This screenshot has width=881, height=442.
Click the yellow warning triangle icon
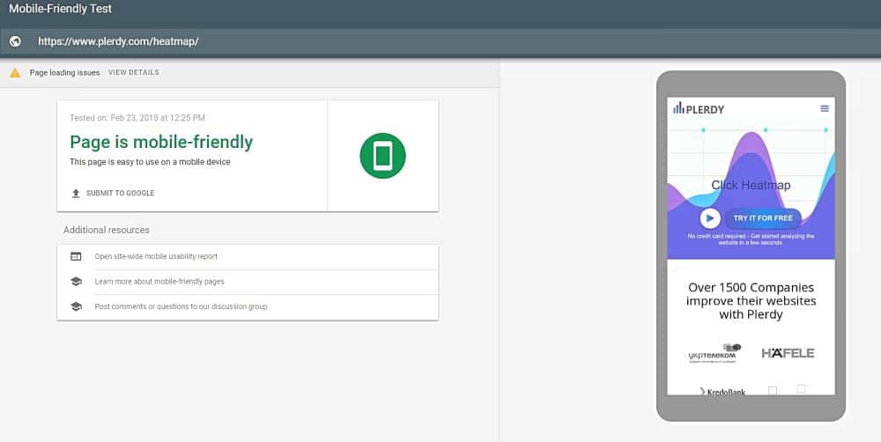tap(15, 72)
